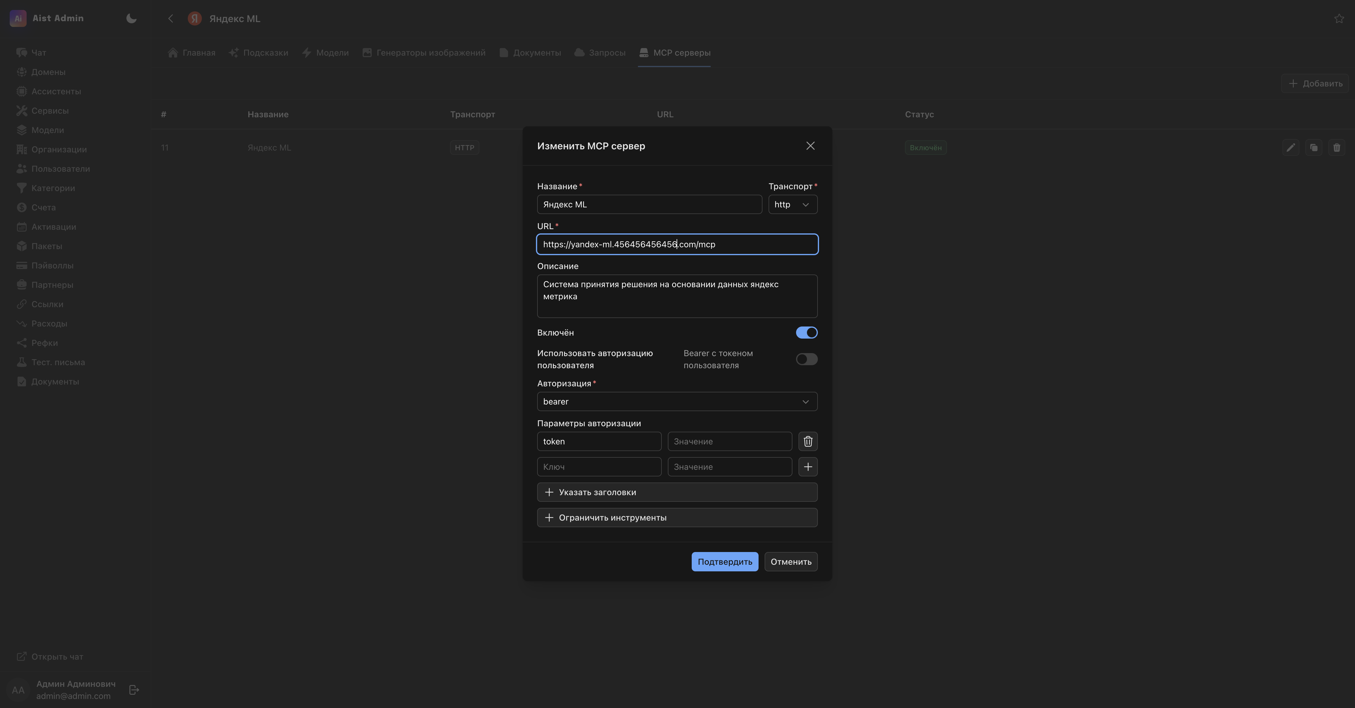
Task: Click the AA user avatar
Action: [x=18, y=690]
